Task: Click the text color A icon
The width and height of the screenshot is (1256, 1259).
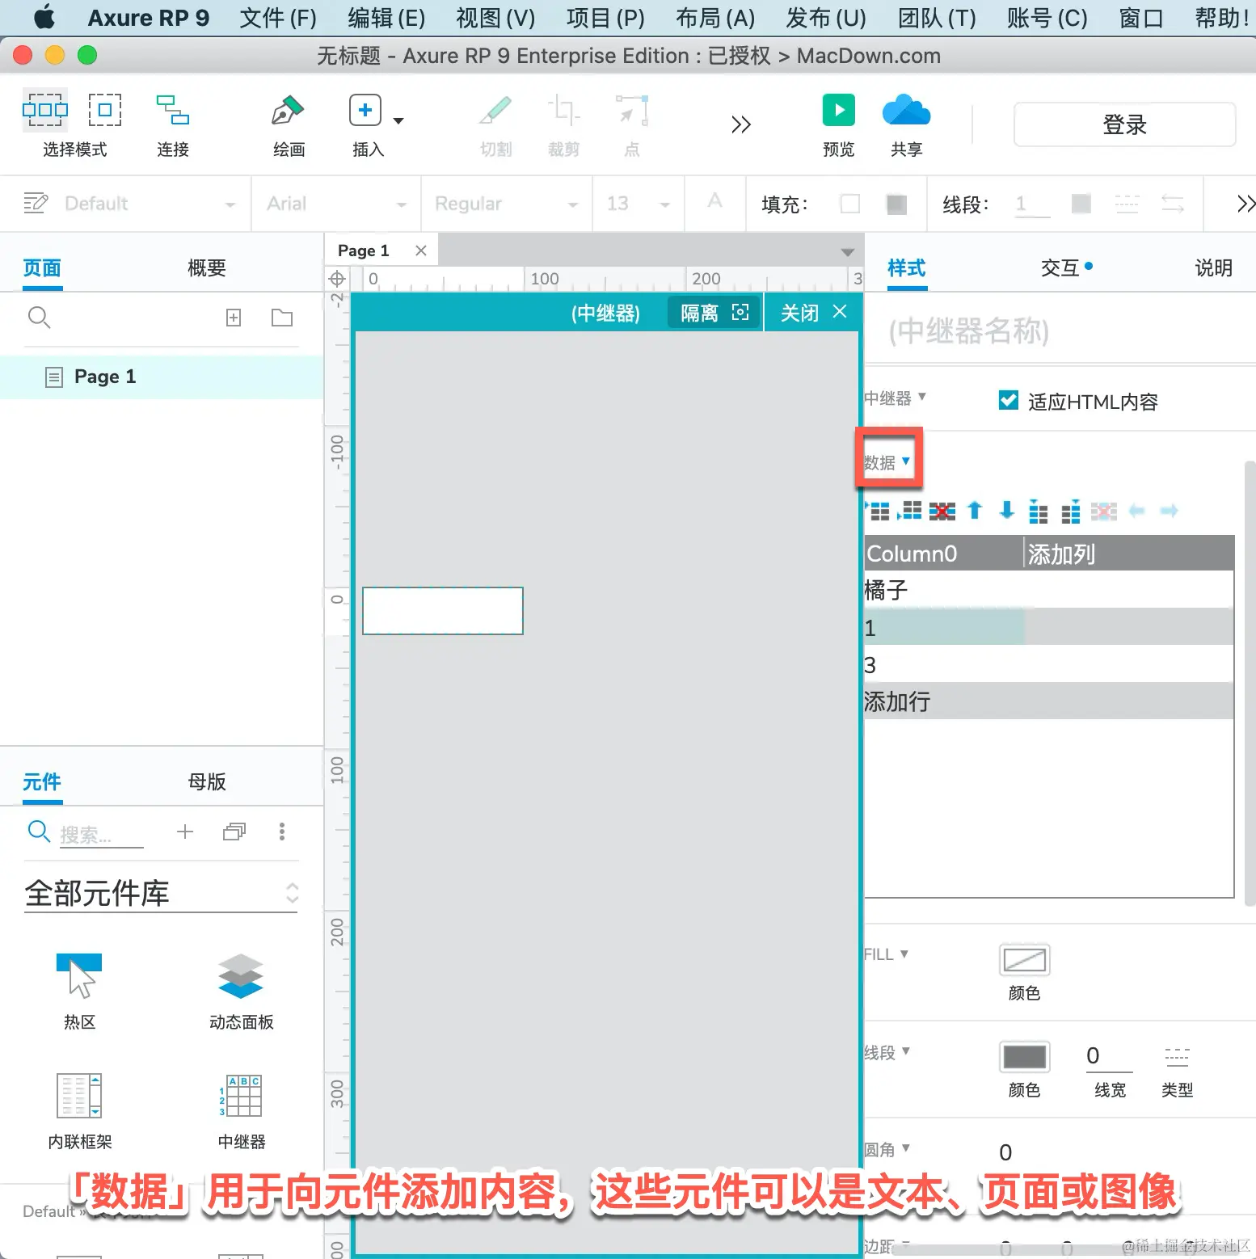Action: (x=714, y=201)
